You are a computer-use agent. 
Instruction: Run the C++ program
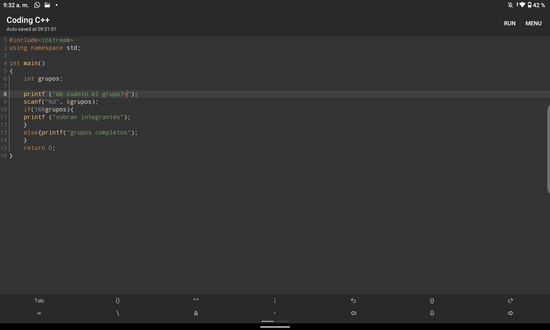(x=510, y=23)
